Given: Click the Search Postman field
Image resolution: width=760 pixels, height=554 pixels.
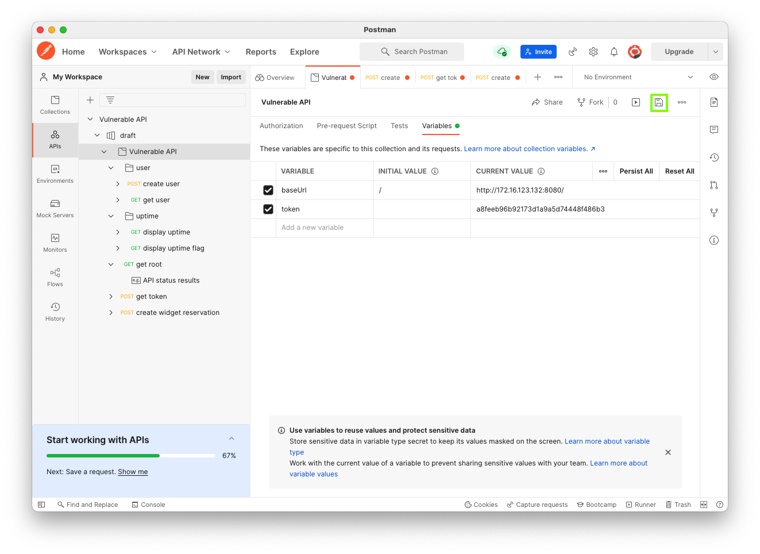Looking at the screenshot, I should tap(412, 52).
